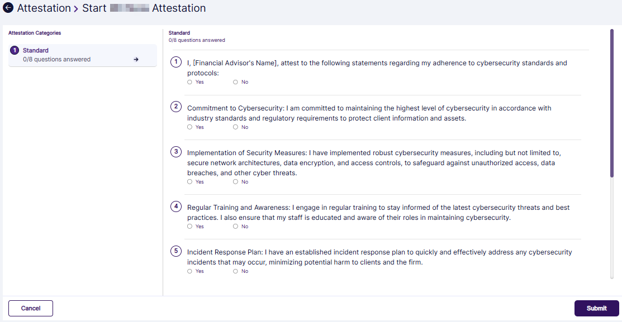Image resolution: width=622 pixels, height=322 pixels.
Task: Select No for the first attestation statement
Action: 235,81
